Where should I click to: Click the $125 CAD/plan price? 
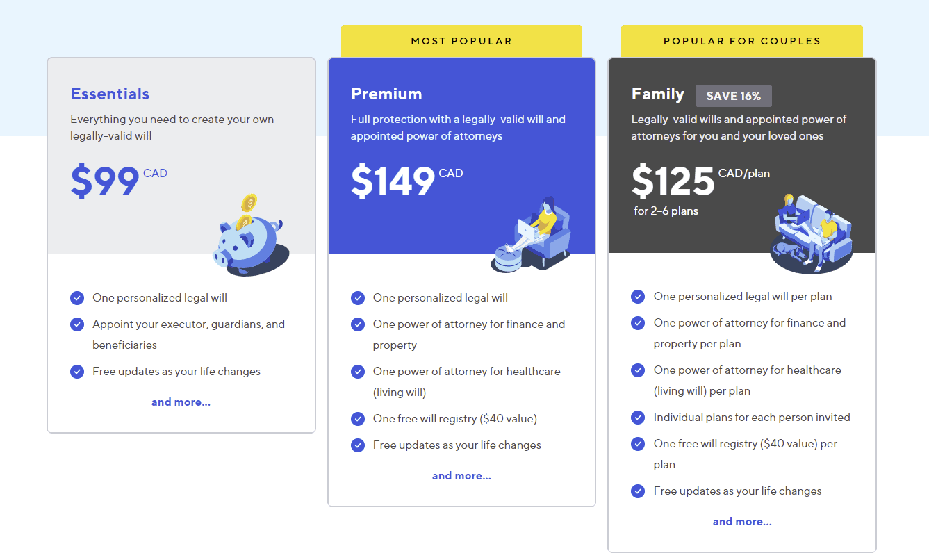[700, 181]
